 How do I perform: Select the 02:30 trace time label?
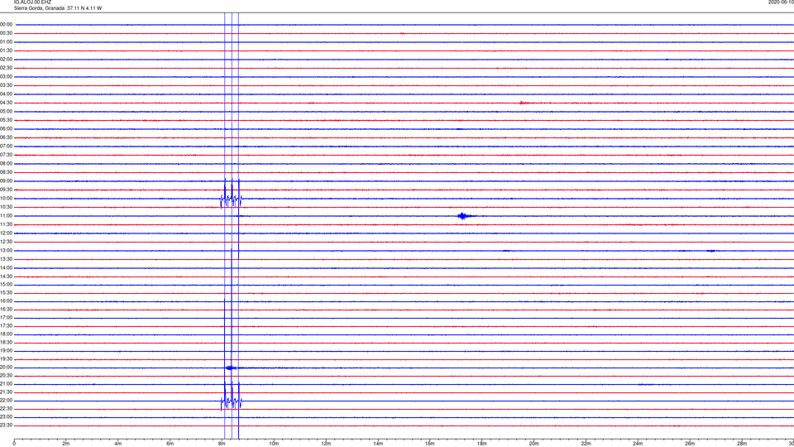[x=6, y=68]
